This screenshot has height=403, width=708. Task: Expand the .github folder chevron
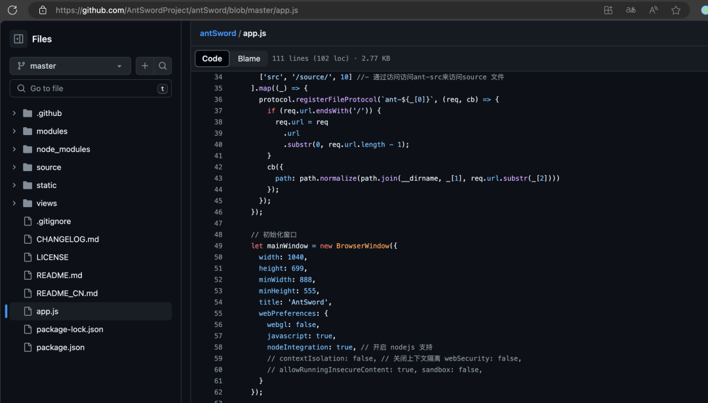click(x=14, y=113)
